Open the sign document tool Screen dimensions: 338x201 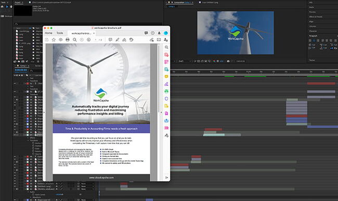(x=124, y=40)
